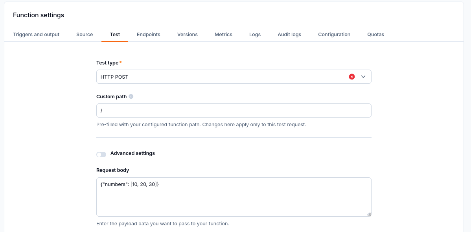The width and height of the screenshot is (471, 232).
Task: View the Quotas tab
Action: [x=375, y=34]
